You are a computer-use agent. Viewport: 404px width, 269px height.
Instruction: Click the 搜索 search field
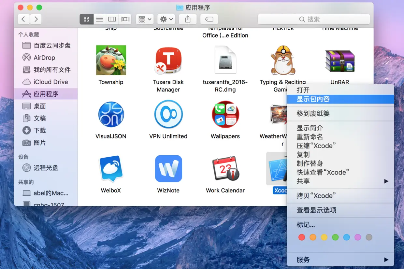tap(314, 19)
